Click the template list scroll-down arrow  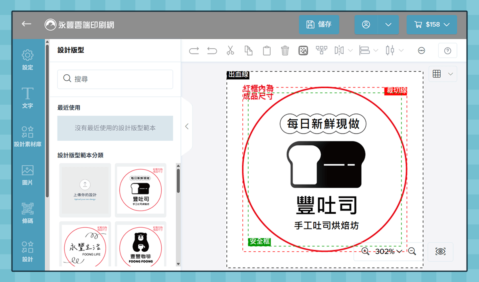(178, 264)
